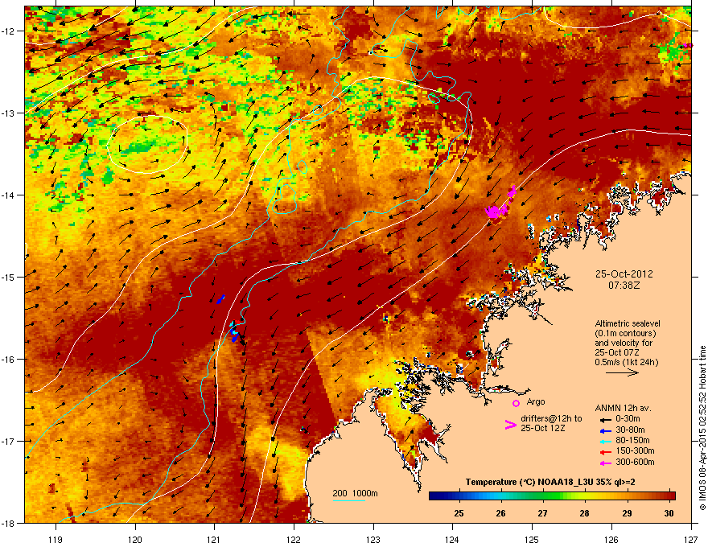
Task: Click the black 0-30m arrow legend symbol
Action: pos(606,420)
